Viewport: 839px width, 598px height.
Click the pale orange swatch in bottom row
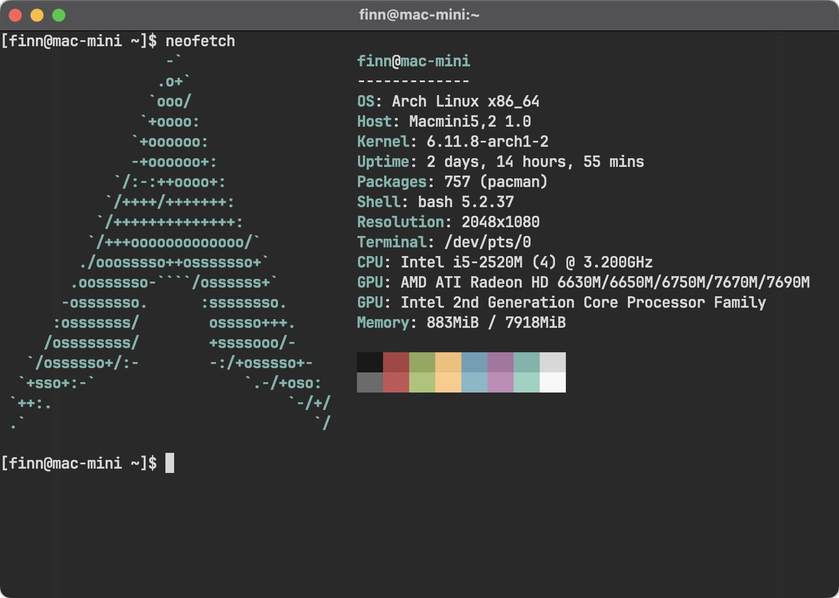448,382
